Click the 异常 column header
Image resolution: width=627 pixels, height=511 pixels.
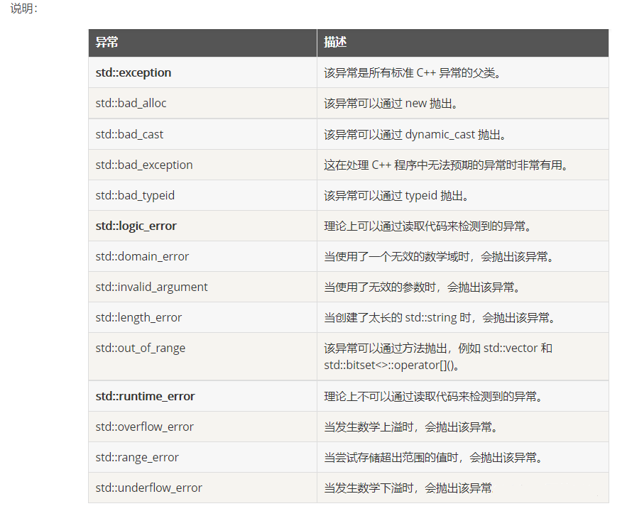coord(202,43)
